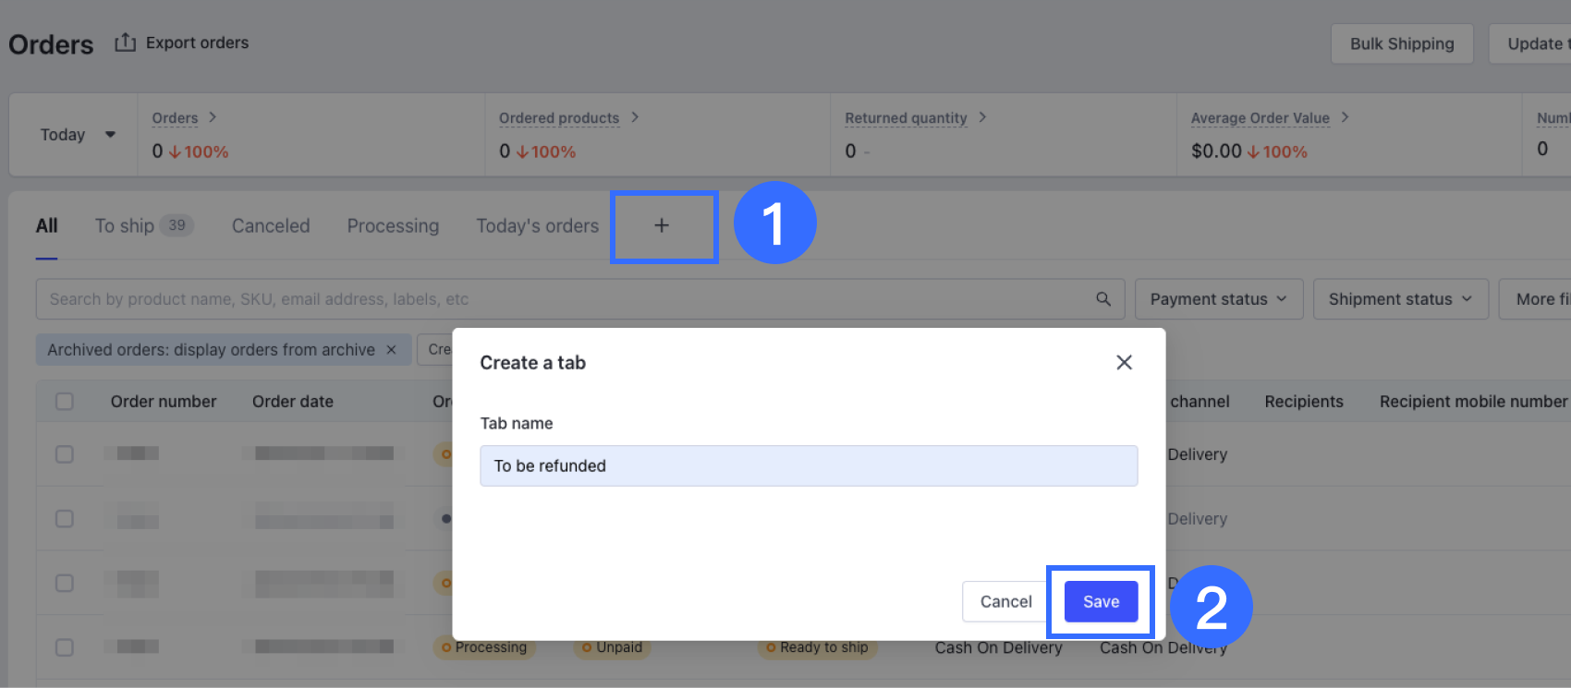The height and width of the screenshot is (688, 1571).
Task: Expand the Shipment status filter
Action: point(1399,299)
